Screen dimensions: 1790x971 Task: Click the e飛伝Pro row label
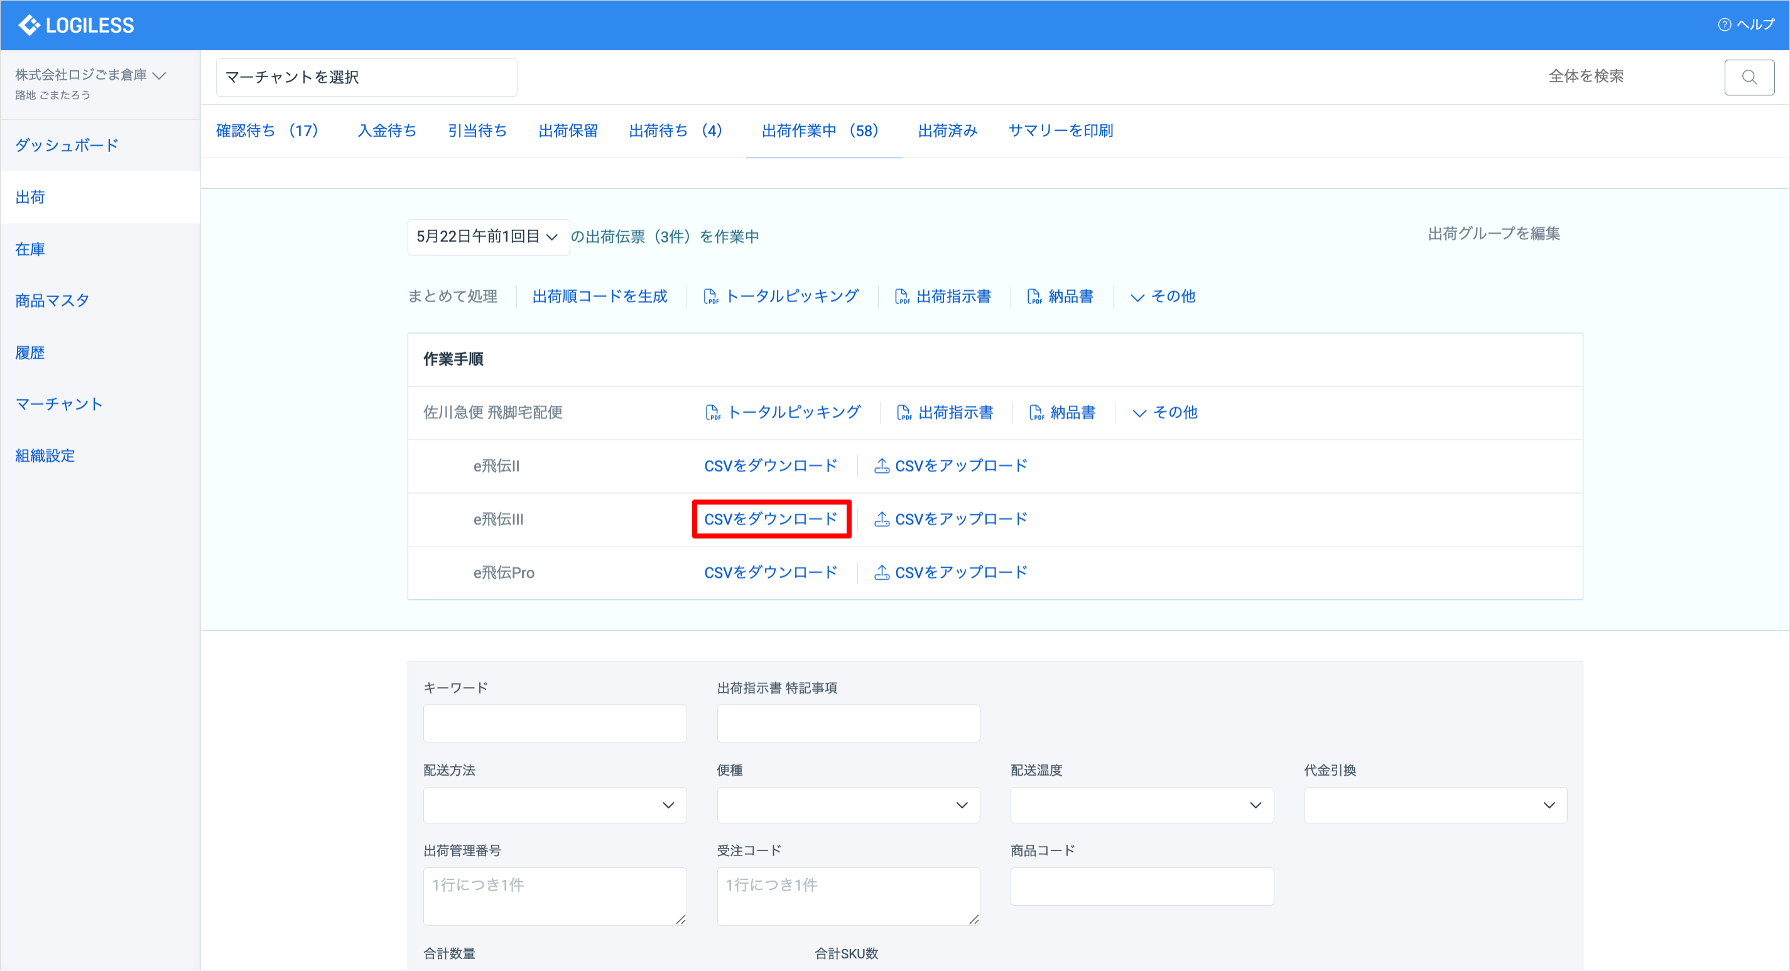(x=504, y=573)
